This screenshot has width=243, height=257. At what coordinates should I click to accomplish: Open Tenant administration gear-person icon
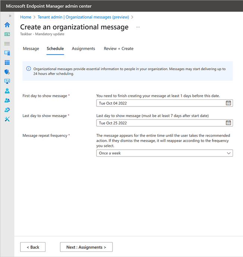coord(7,110)
